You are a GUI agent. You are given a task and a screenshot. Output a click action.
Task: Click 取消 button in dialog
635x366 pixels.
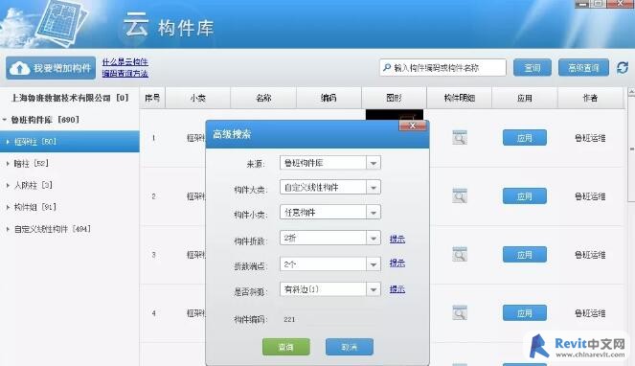(x=349, y=347)
